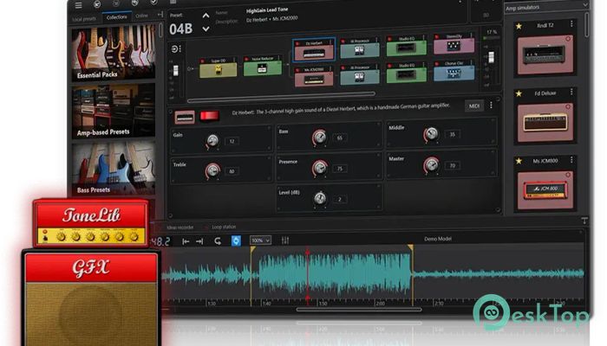Click the Gain knob
607x346 pixels.
[x=212, y=141]
